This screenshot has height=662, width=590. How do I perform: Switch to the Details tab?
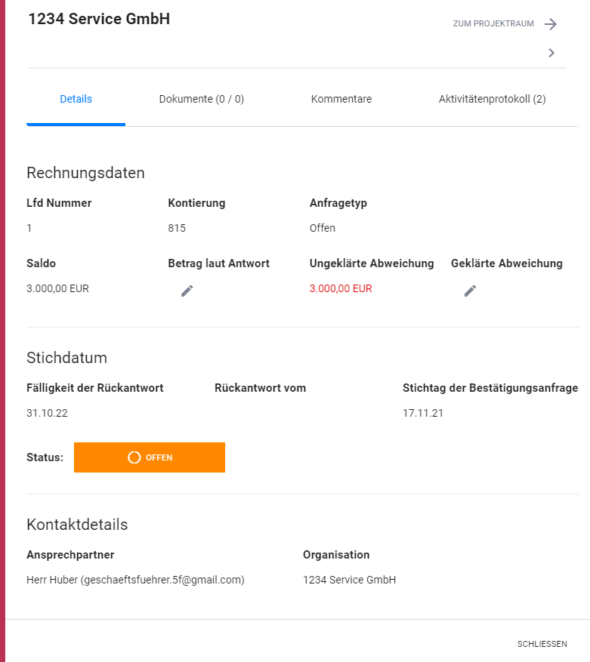tap(76, 99)
